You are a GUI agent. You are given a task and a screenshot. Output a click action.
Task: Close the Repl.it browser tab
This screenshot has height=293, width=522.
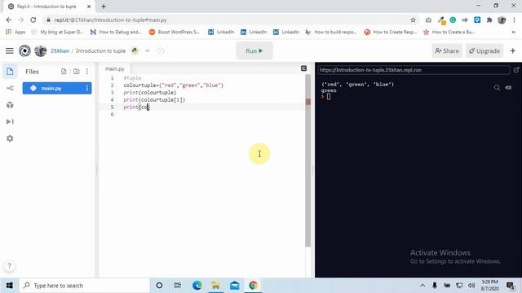(x=89, y=7)
